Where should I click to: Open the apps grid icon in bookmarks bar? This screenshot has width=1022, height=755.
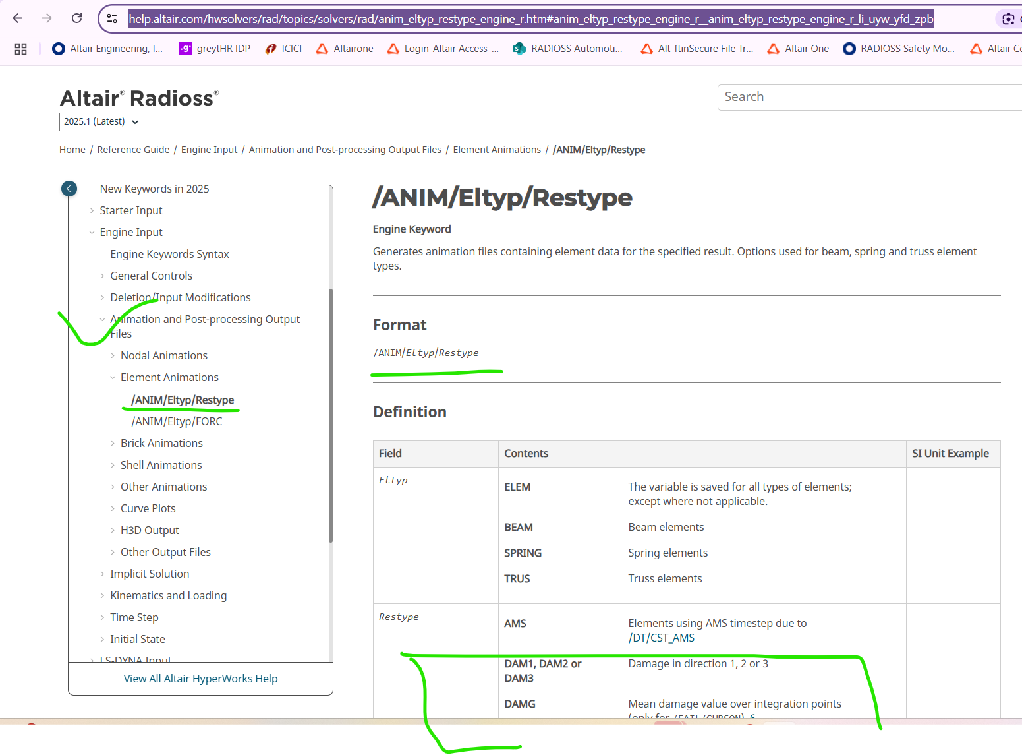(x=20, y=49)
